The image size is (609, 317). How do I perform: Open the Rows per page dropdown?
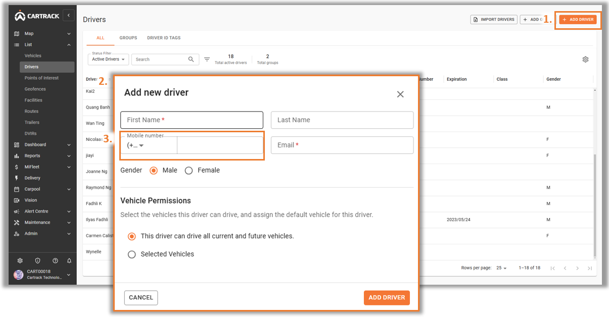click(x=501, y=268)
